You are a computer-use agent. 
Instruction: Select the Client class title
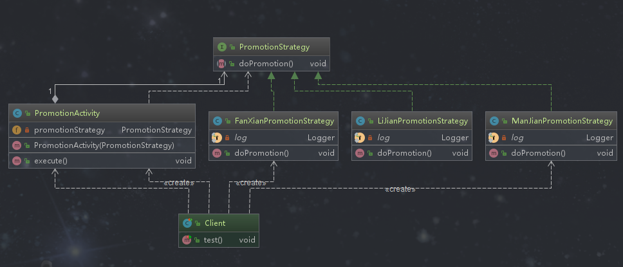[x=215, y=223]
